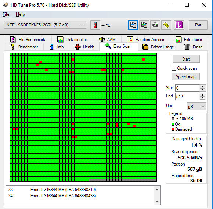Click the 507 gB position value
This screenshot has width=213, height=209.
[x=195, y=169]
